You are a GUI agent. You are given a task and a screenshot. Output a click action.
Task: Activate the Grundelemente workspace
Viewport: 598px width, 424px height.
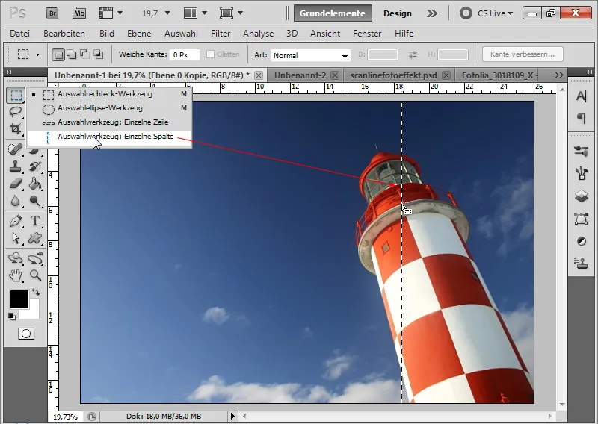(x=332, y=13)
